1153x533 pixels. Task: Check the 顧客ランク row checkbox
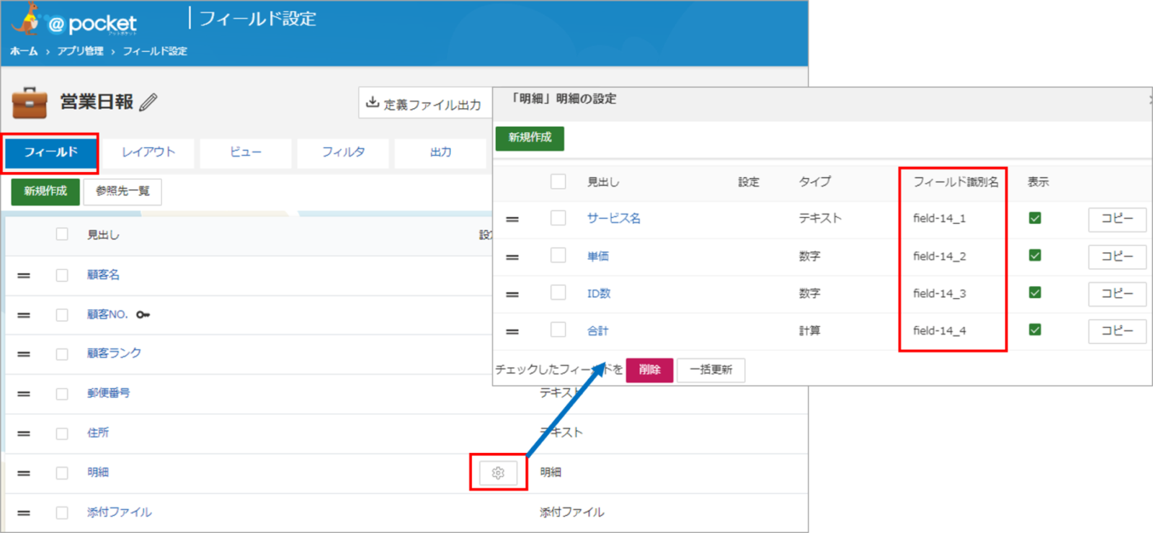point(62,354)
